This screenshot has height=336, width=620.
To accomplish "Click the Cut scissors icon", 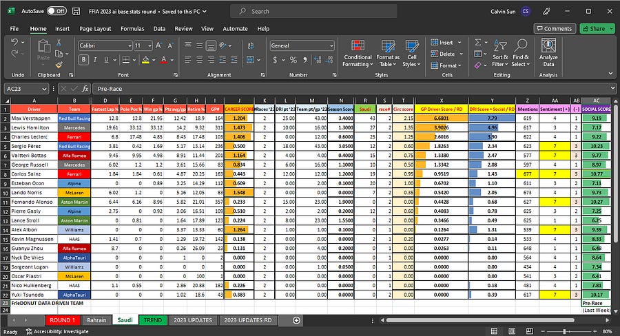I will 58,43.
